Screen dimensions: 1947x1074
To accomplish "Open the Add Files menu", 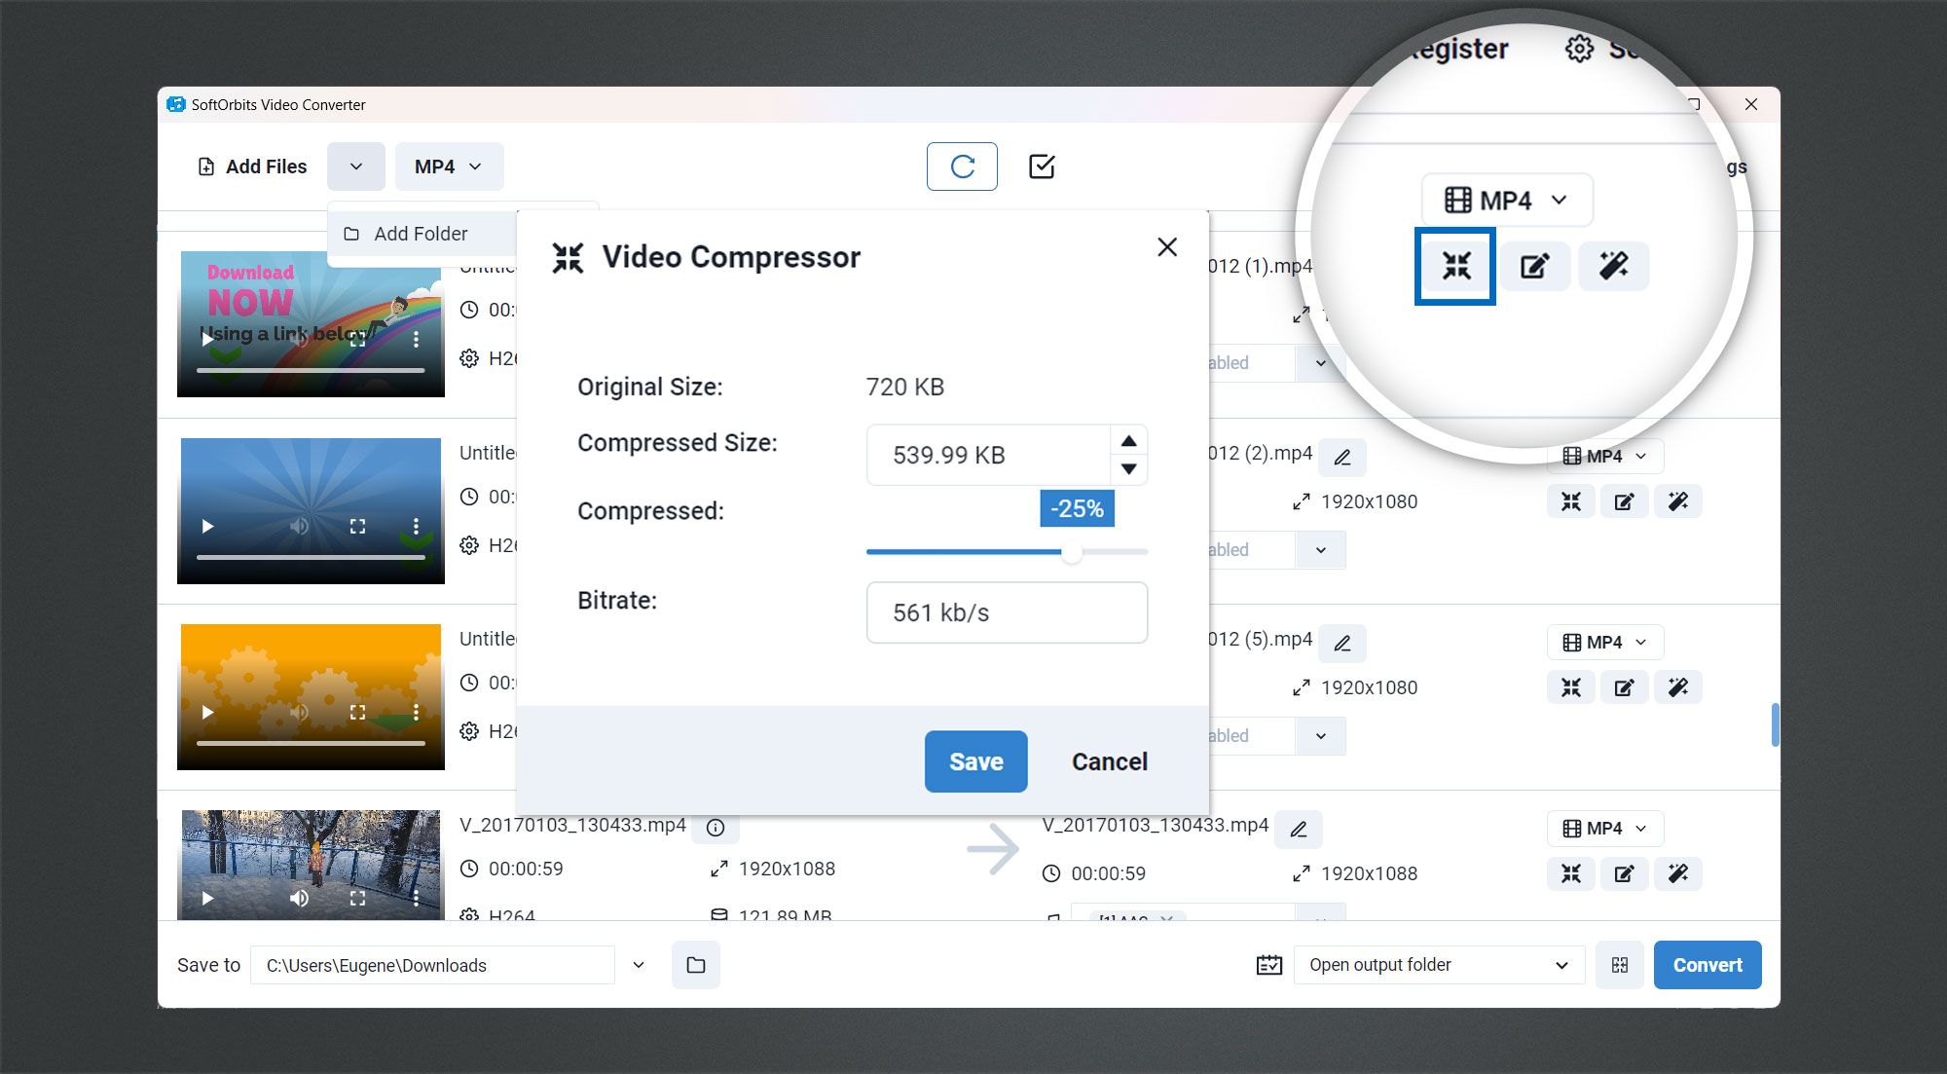I will (354, 167).
